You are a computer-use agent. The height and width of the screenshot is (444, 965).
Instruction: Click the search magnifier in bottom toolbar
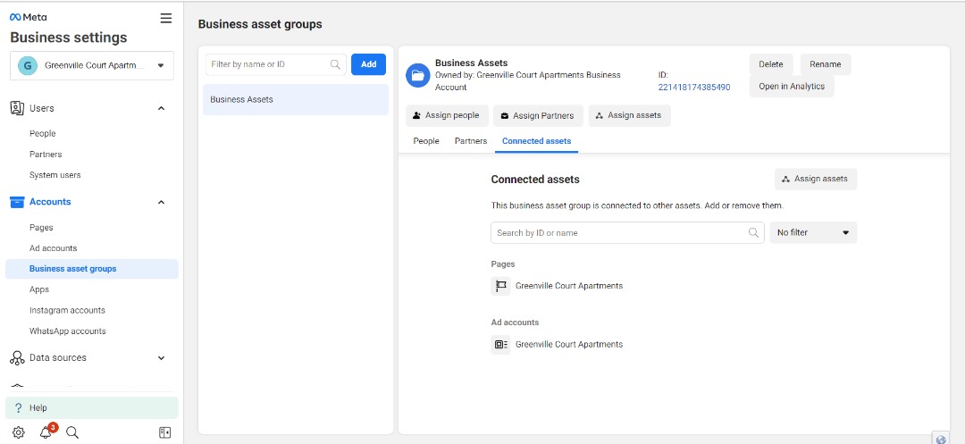click(x=72, y=432)
